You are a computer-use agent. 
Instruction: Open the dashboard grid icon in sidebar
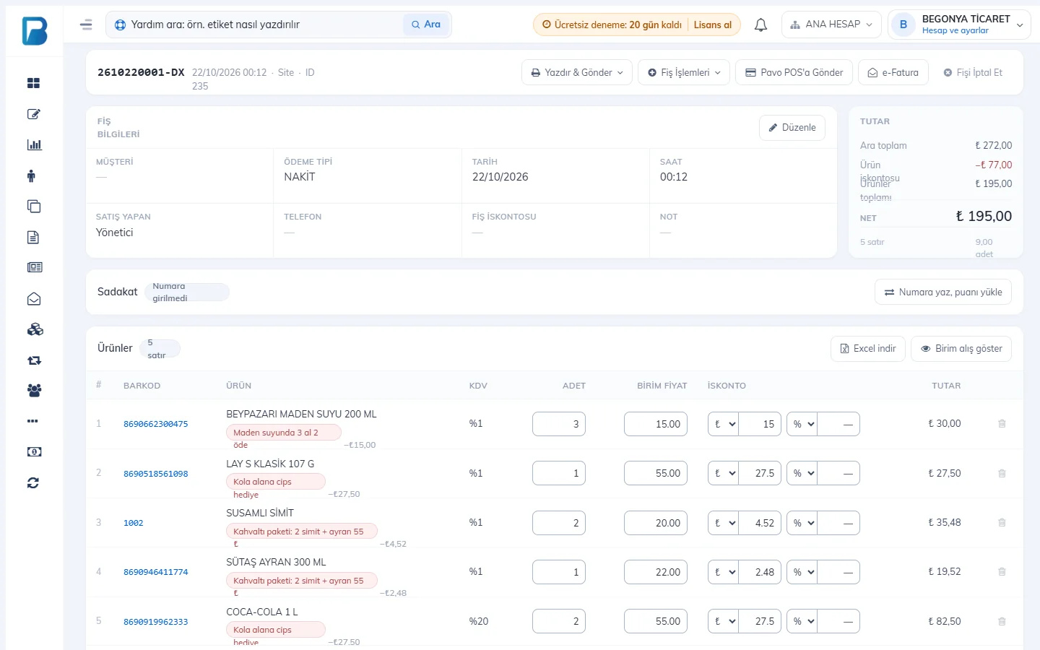coord(34,83)
